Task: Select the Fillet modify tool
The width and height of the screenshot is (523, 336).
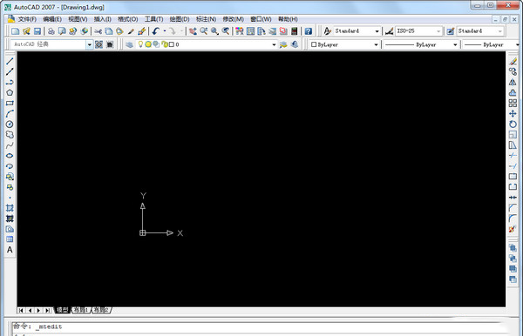Action: pyautogui.click(x=513, y=218)
